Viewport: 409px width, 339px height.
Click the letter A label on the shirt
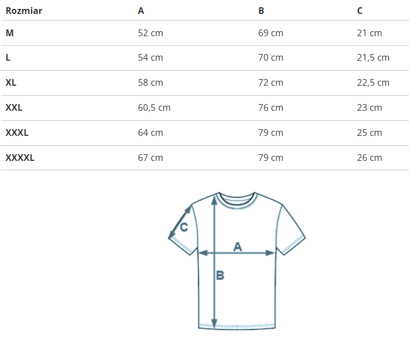point(238,246)
